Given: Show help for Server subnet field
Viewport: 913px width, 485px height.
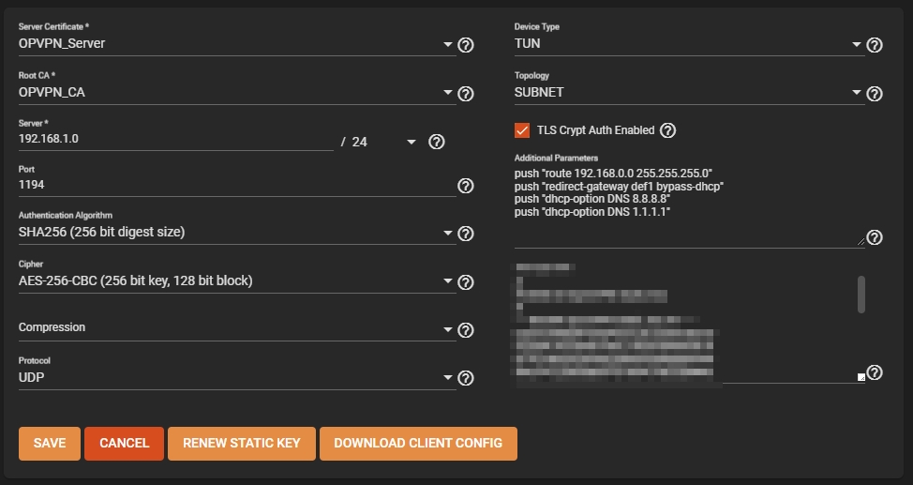Looking at the screenshot, I should (437, 142).
